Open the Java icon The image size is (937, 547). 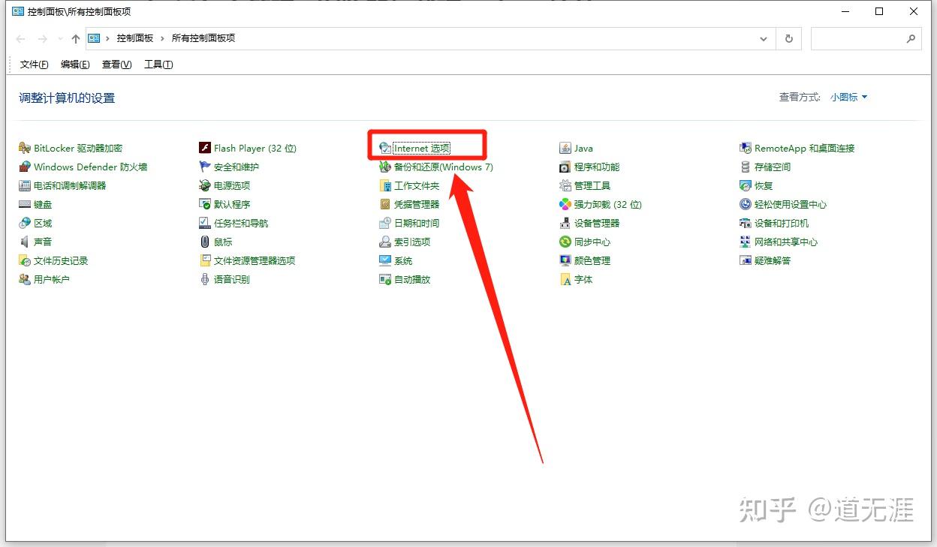pyautogui.click(x=565, y=149)
